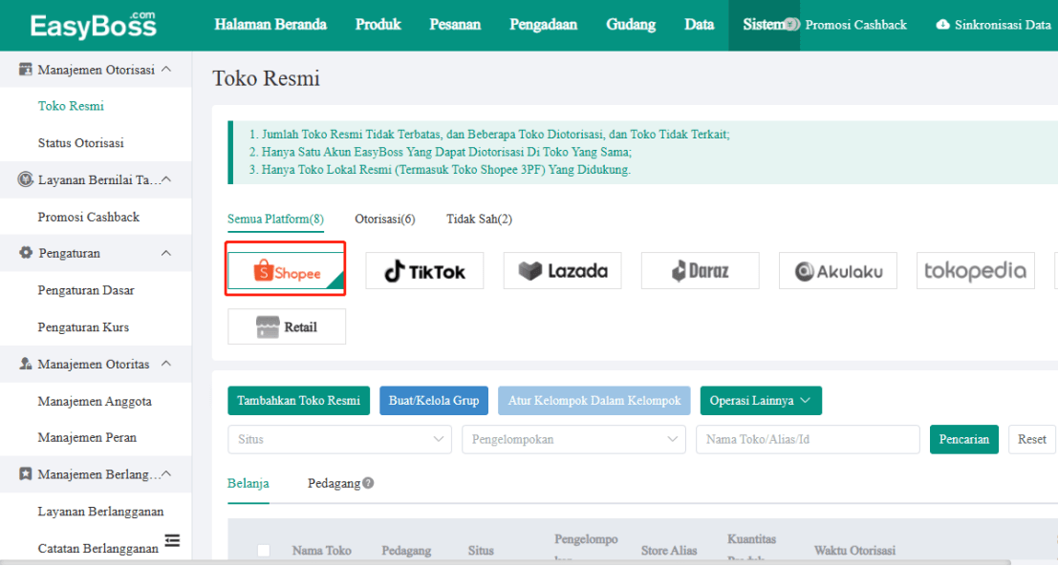Focus the Nama Toko/Alias/Id search field
1058x566 pixels.
(808, 439)
